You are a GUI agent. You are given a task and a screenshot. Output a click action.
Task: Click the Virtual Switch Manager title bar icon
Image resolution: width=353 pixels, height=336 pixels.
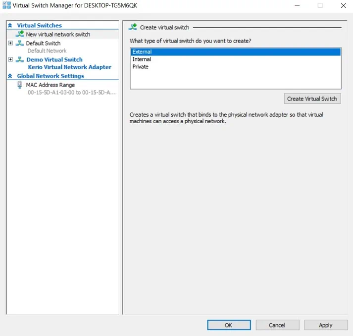[x=6, y=5]
